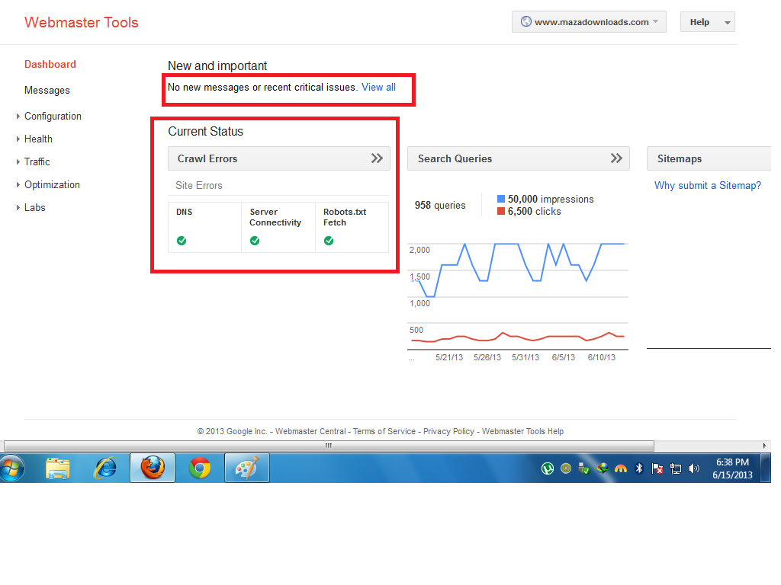781x585 pixels.
Task: Open the Action Center flag icon
Action: point(657,468)
